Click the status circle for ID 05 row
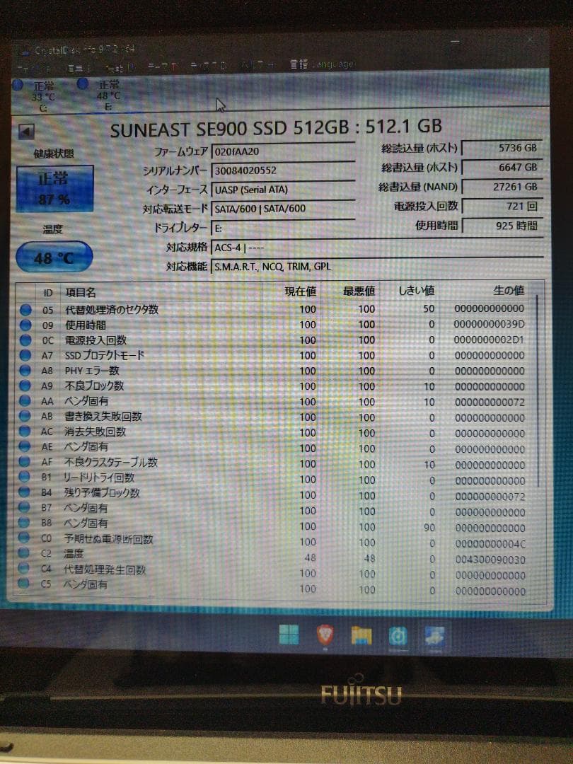Screen dimensions: 573x764 point(26,310)
